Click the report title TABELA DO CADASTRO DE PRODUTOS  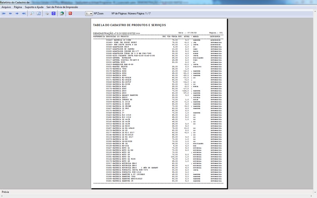pyautogui.click(x=130, y=25)
